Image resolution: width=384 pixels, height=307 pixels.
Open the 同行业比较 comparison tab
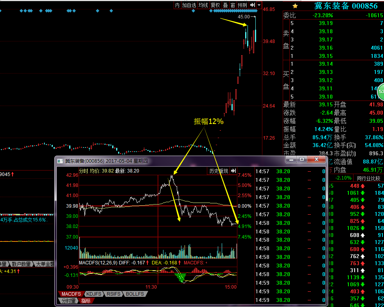click(x=368, y=178)
